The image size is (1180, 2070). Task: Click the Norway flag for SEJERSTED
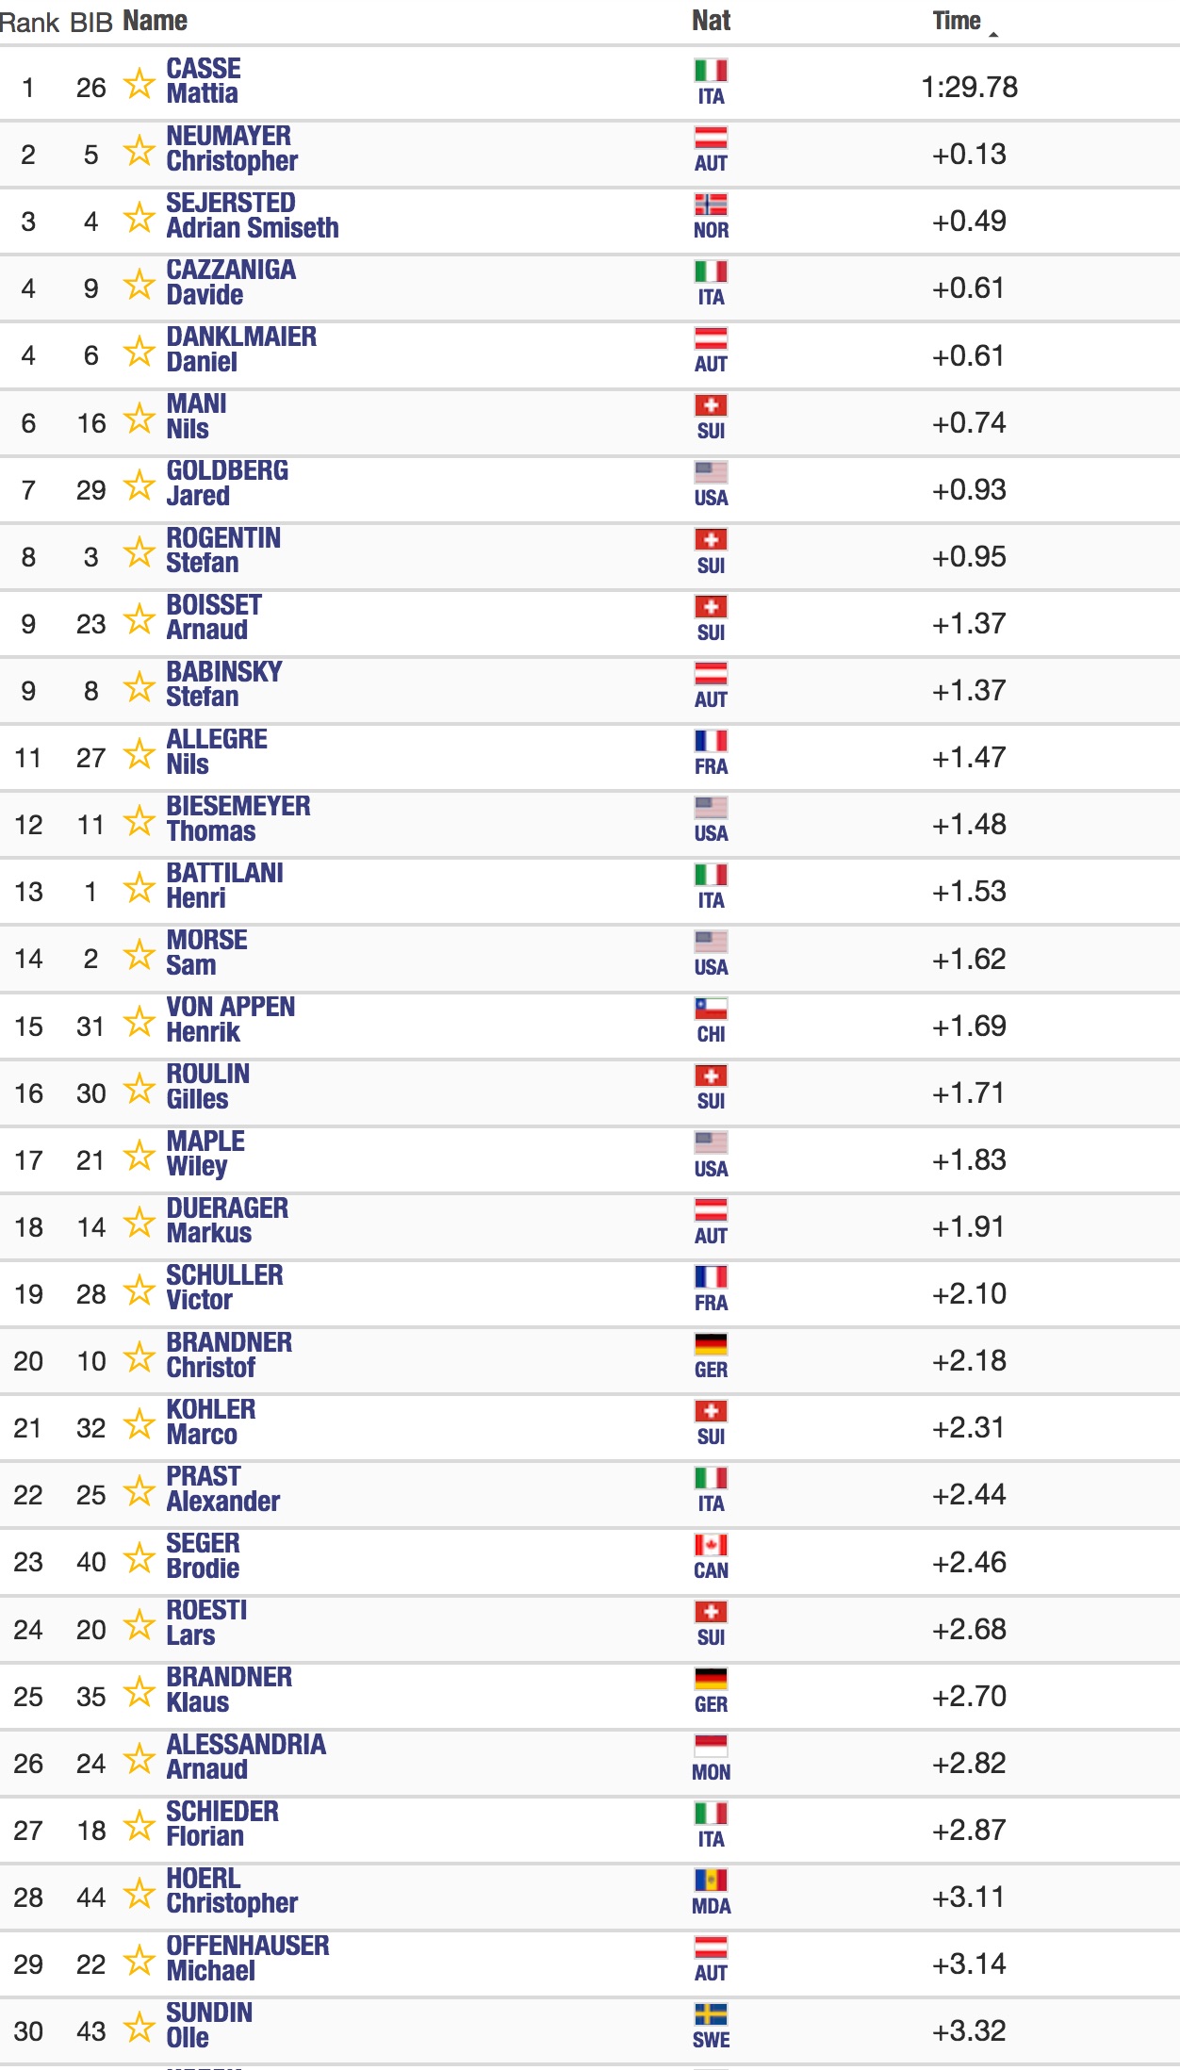tap(711, 205)
